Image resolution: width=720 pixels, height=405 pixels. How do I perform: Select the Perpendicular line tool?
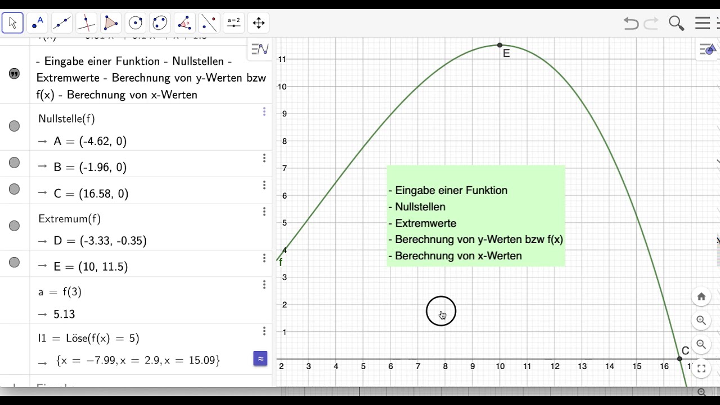click(86, 23)
